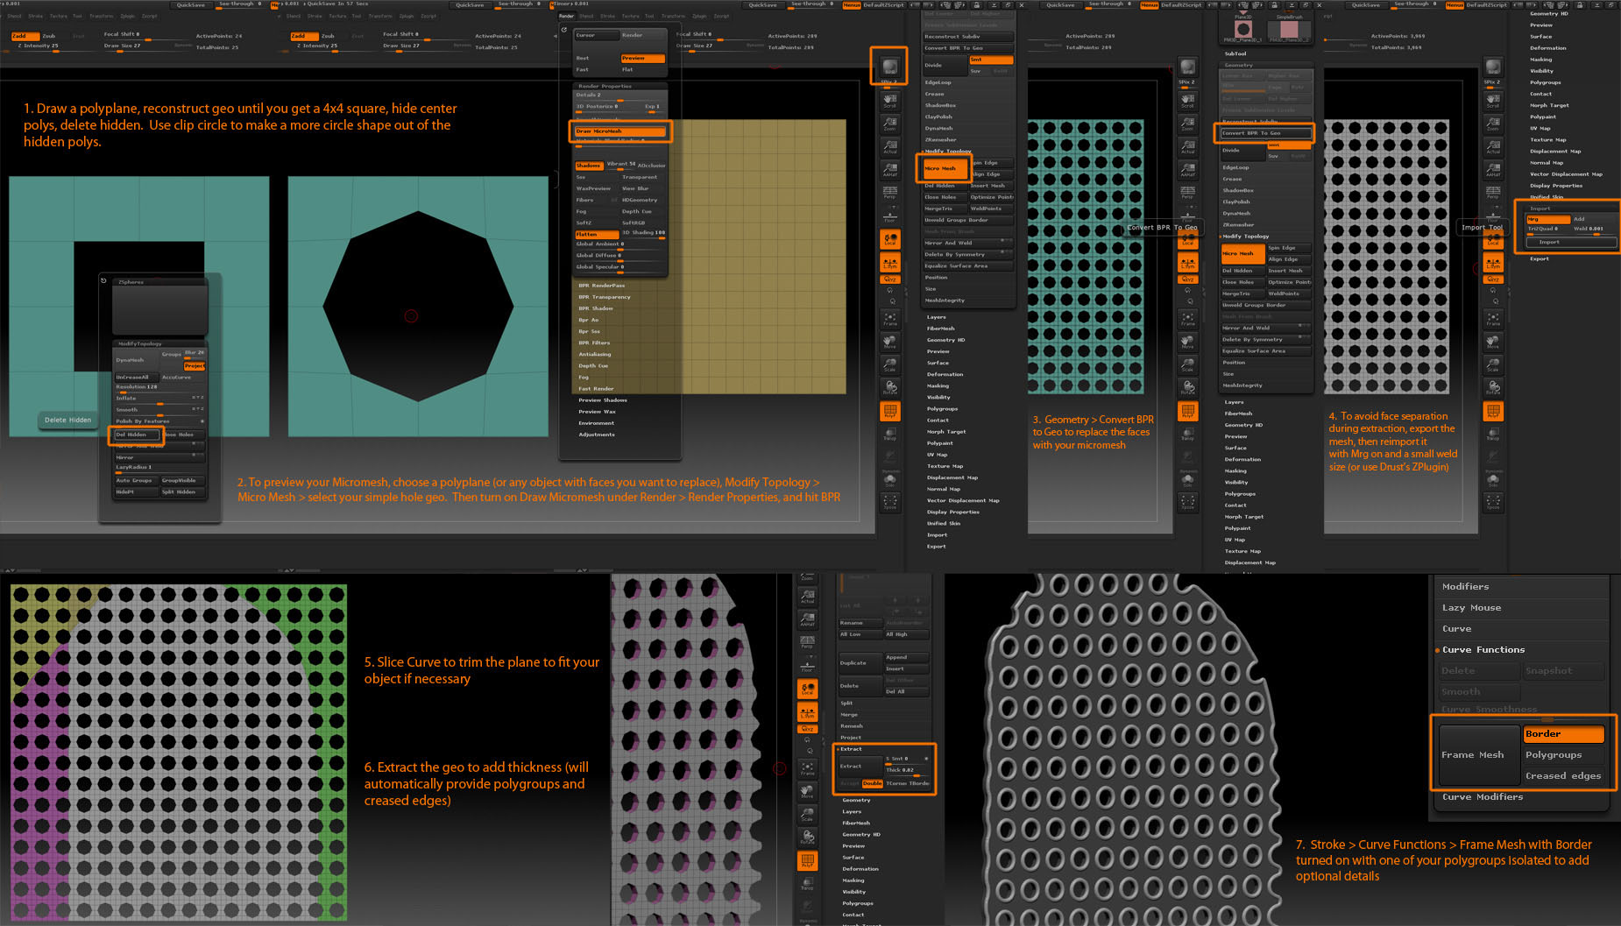This screenshot has height=926, width=1621.
Task: Toggle Border option beside Frame Mesh
Action: [1564, 734]
